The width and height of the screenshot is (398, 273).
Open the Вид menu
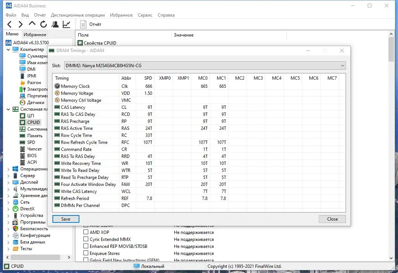pyautogui.click(x=25, y=15)
